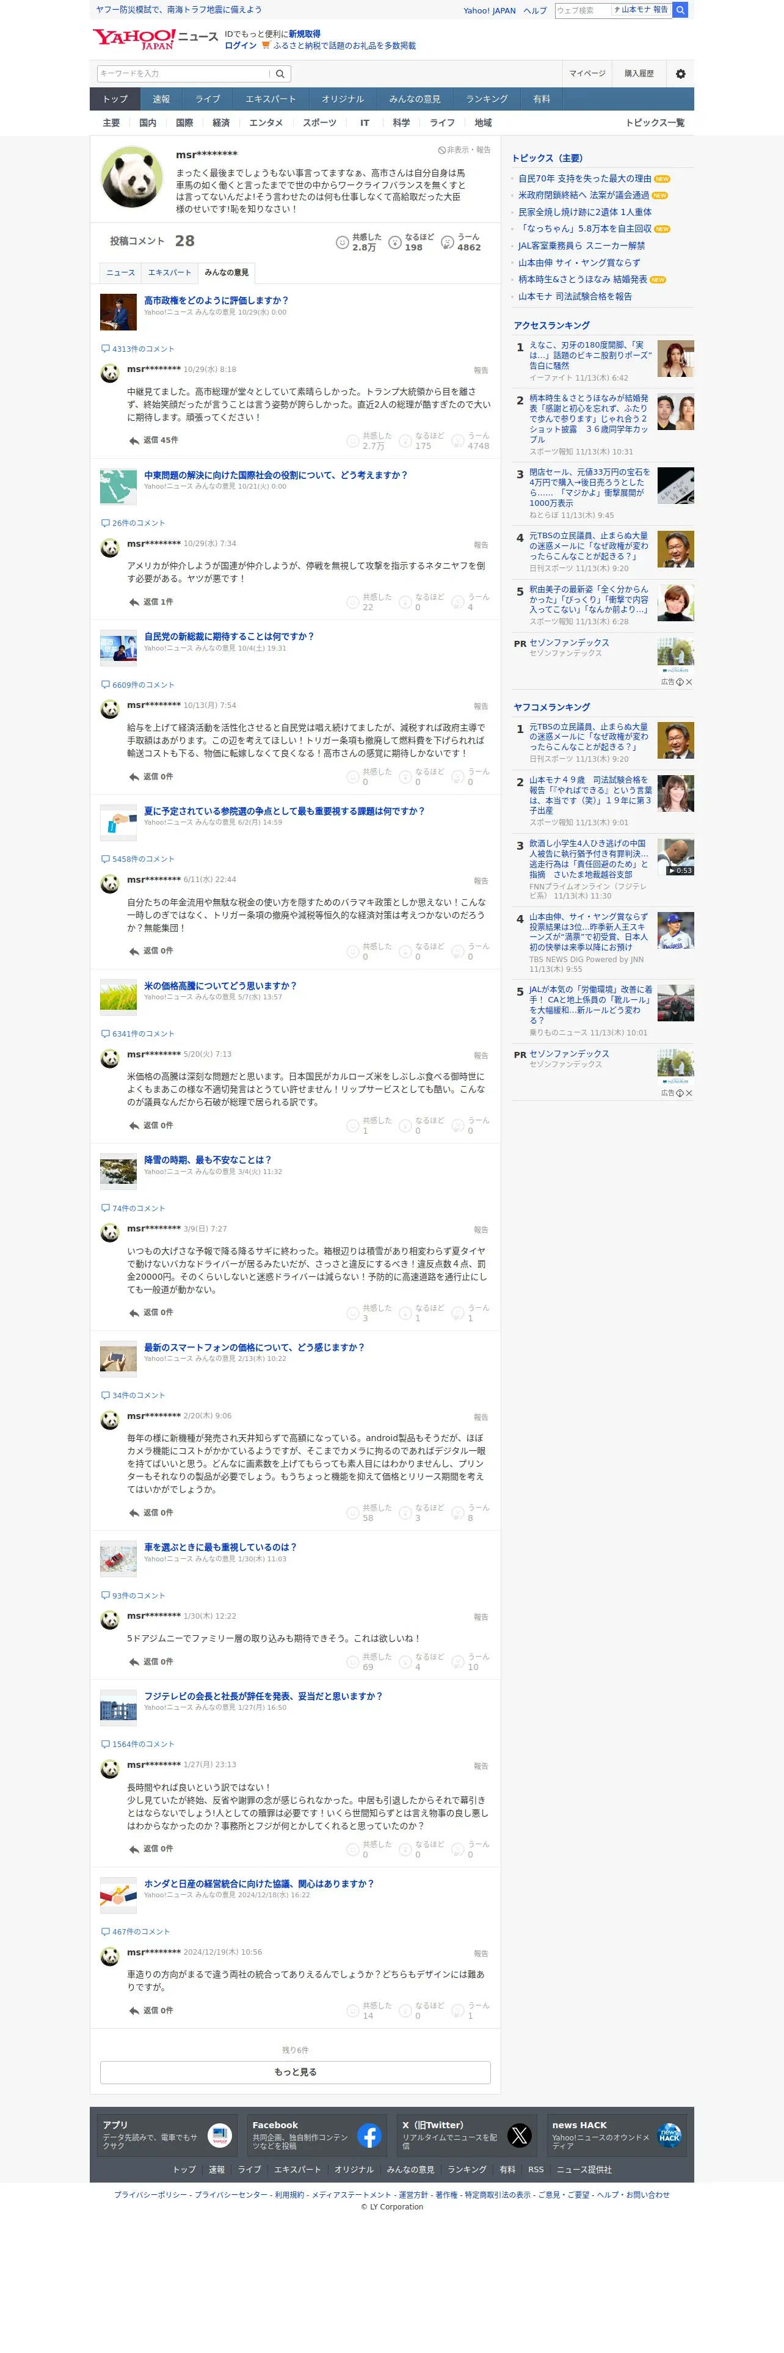The height and width of the screenshot is (2353, 784).
Task: Open the ランキング navigation tab
Action: (487, 100)
